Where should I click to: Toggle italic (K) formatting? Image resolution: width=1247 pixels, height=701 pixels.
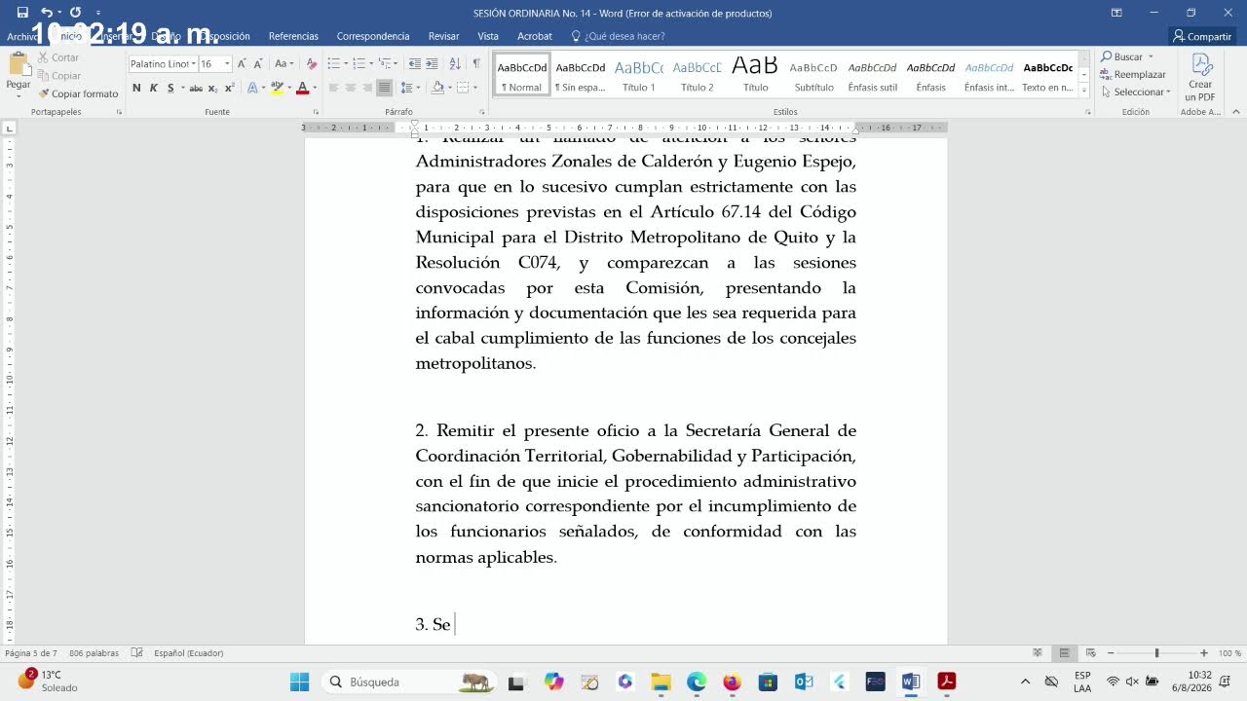153,88
